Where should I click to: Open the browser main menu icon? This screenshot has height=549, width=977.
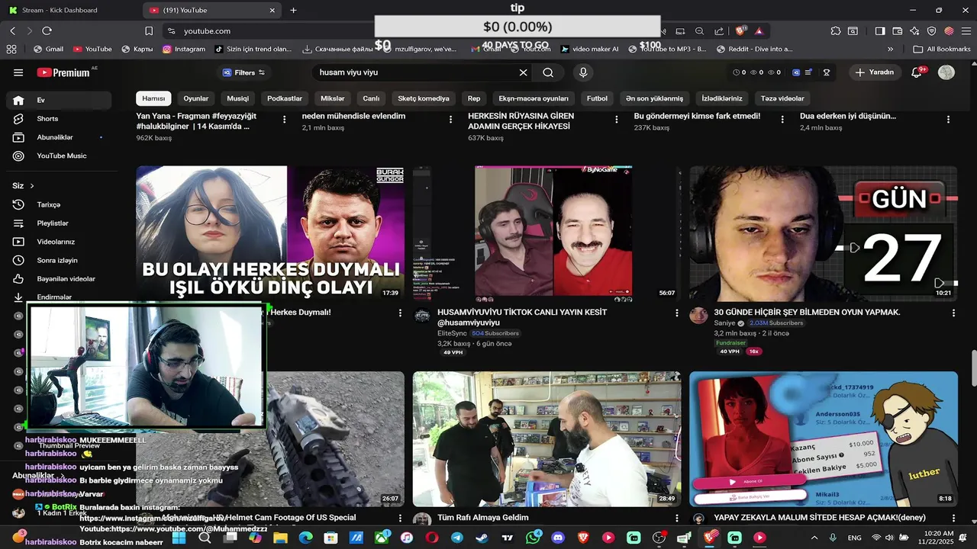[966, 30]
